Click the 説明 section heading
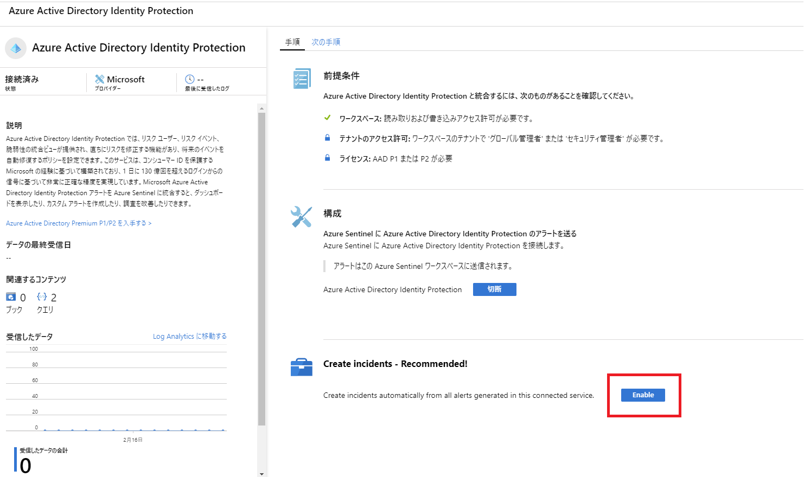804x477 pixels. pos(14,126)
